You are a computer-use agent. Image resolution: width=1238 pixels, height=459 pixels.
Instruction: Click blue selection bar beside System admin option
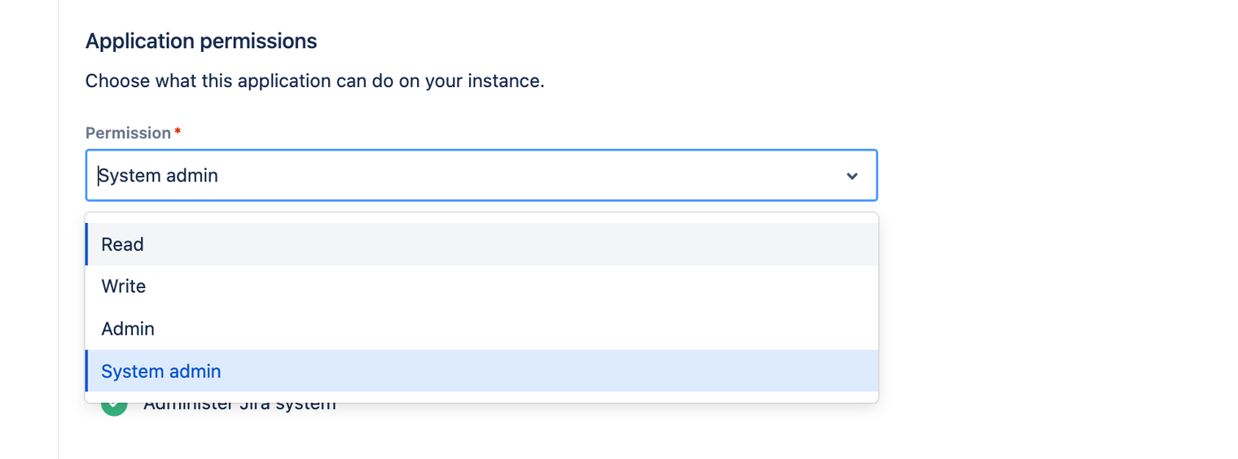pyautogui.click(x=86, y=371)
